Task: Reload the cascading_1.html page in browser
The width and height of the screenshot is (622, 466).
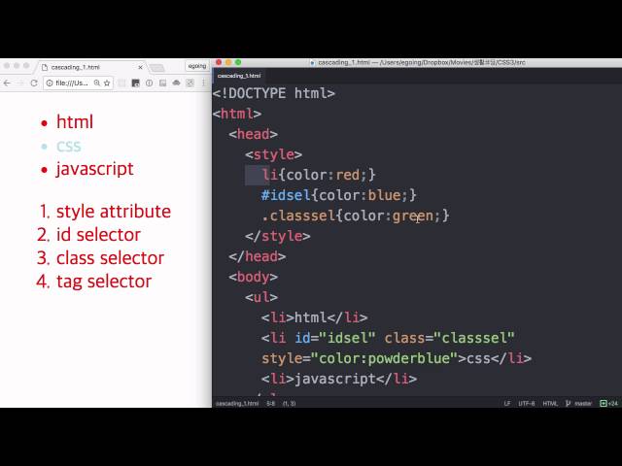Action: [34, 83]
